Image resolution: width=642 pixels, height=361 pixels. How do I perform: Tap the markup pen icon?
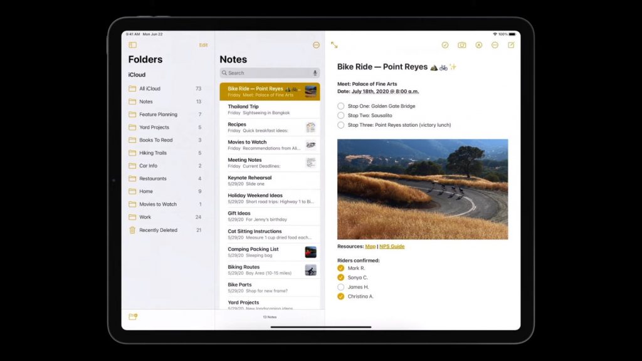pyautogui.click(x=478, y=45)
